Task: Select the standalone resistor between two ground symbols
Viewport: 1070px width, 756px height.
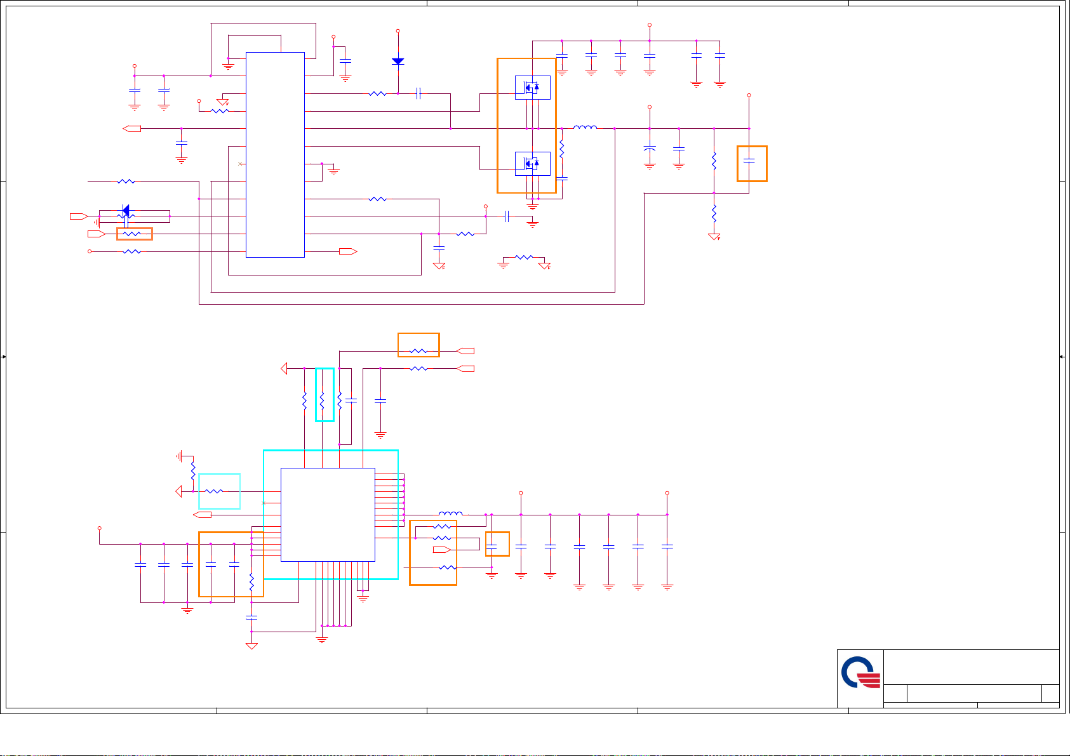Action: [x=524, y=258]
